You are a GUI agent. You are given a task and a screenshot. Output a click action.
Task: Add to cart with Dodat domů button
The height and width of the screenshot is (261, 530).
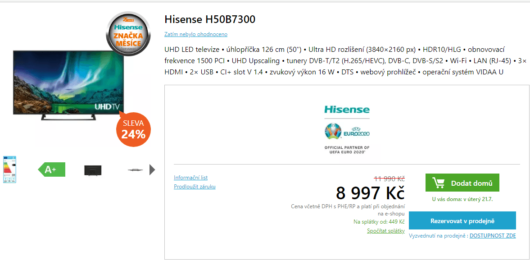[x=462, y=183]
